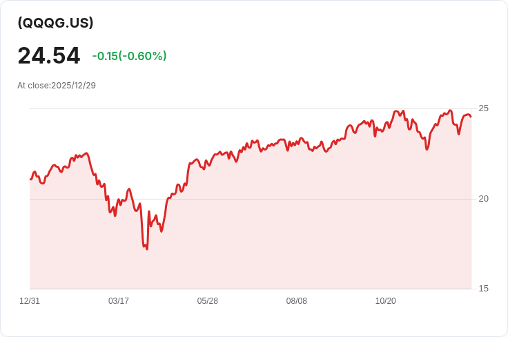Click the 'At close' label text
Screen dimensions: 508x337
(33, 86)
